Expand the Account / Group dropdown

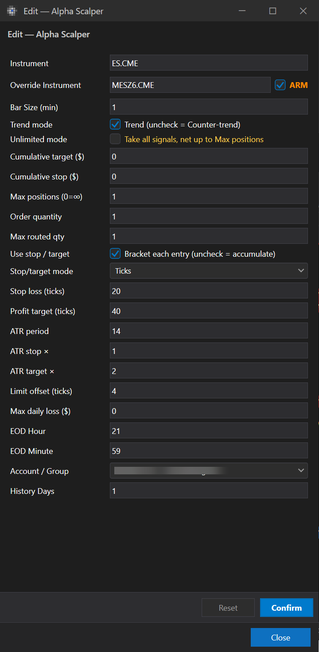pos(209,471)
